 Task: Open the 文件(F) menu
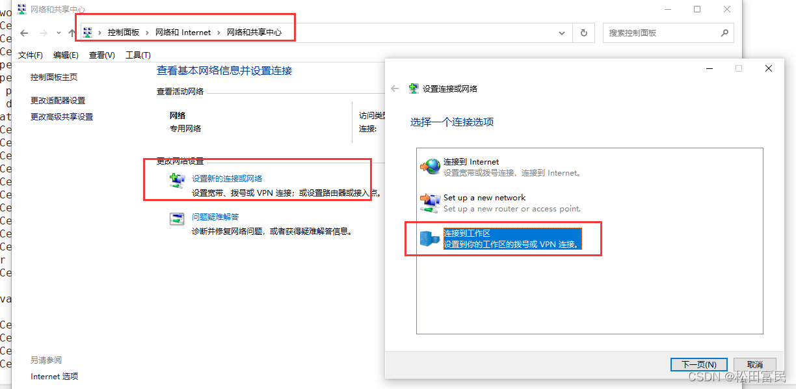click(31, 55)
